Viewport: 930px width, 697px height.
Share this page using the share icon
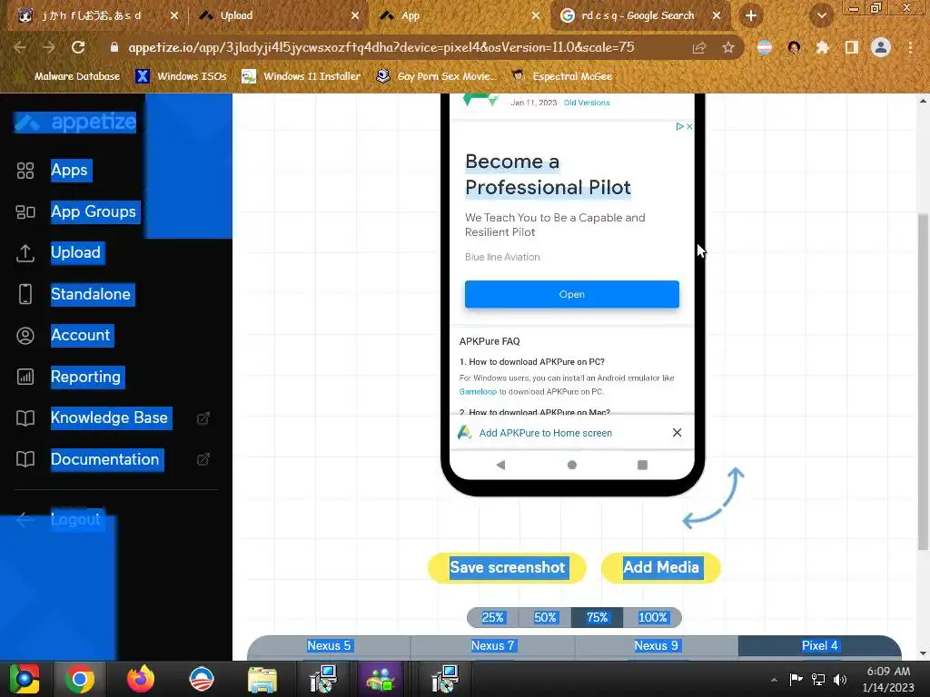coord(699,47)
